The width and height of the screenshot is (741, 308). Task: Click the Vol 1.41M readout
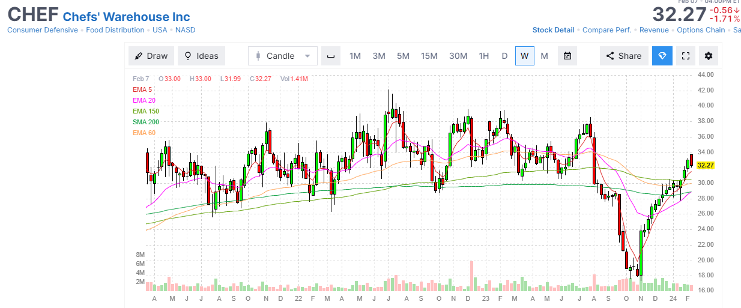294,79
